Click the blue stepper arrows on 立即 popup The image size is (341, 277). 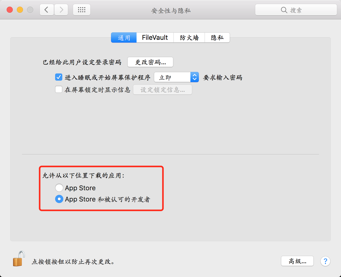(194, 77)
